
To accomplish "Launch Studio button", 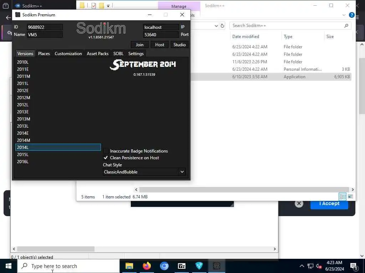I will 180,44.
